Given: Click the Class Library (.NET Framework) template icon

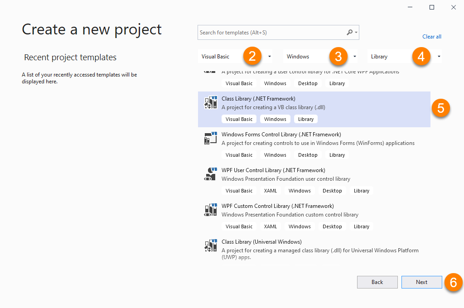Looking at the screenshot, I should pos(211,103).
